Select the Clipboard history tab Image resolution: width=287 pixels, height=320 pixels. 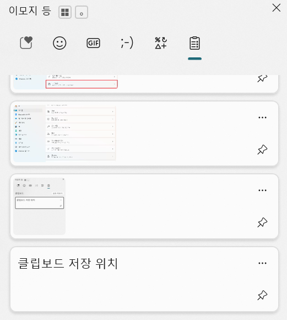pos(194,43)
